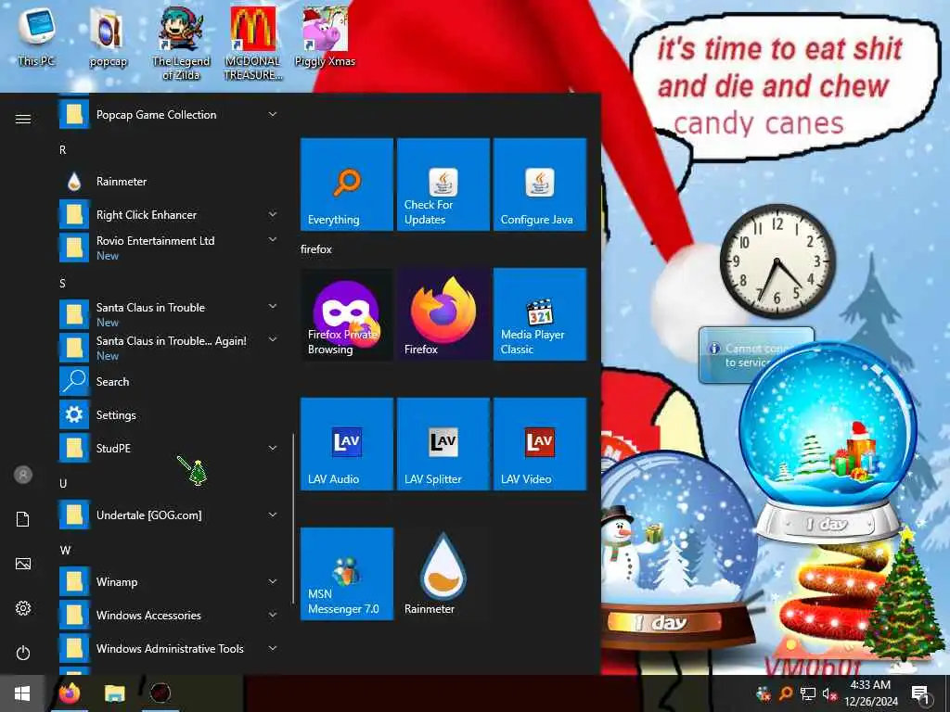Viewport: 950px width, 712px height.
Task: Open Pictures from the Start sidebar
Action: [23, 564]
